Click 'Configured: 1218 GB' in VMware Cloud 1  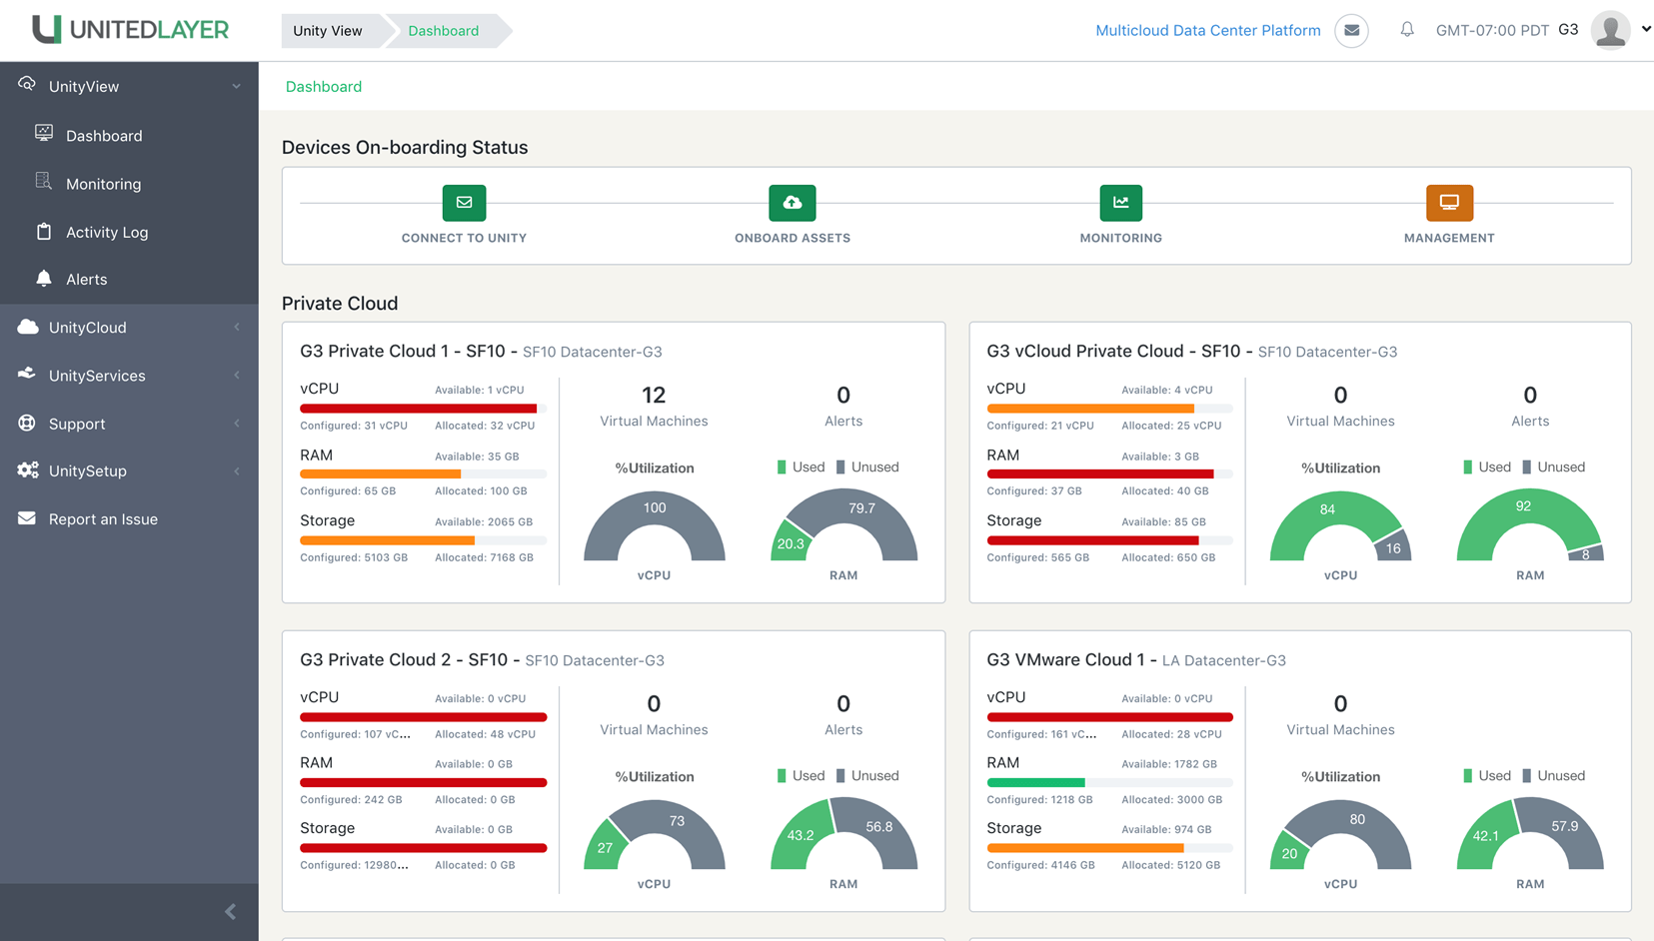click(x=1039, y=799)
